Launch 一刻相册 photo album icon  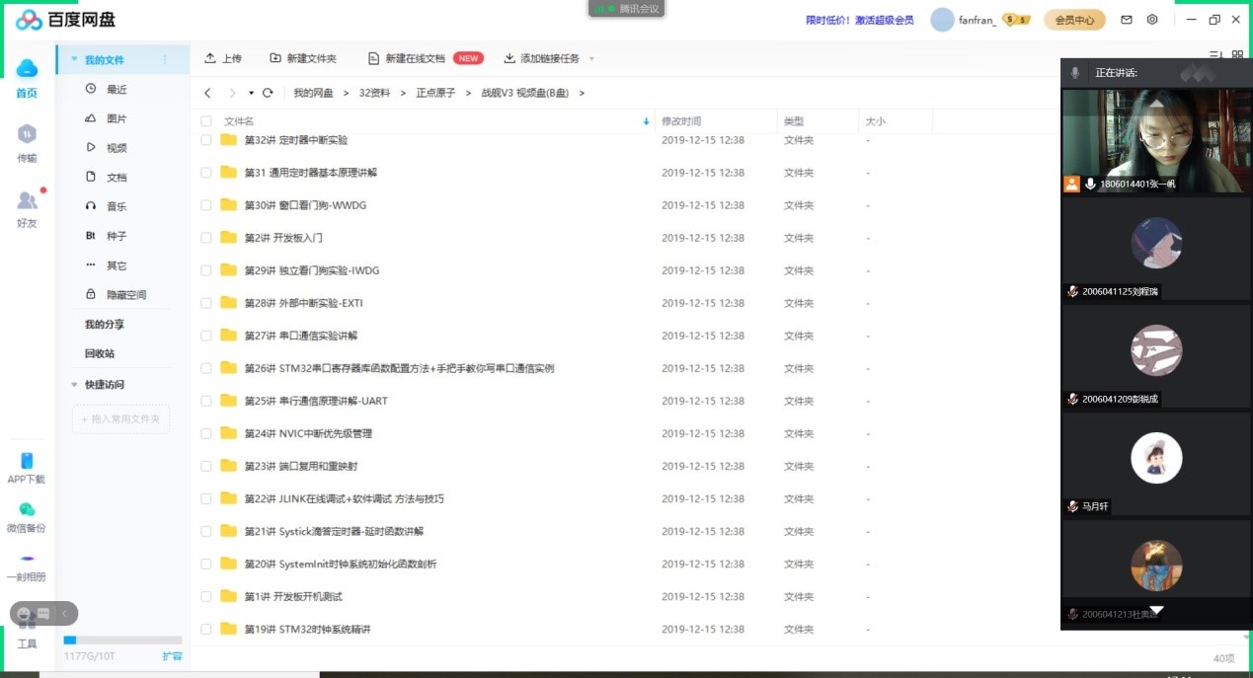tap(28, 560)
